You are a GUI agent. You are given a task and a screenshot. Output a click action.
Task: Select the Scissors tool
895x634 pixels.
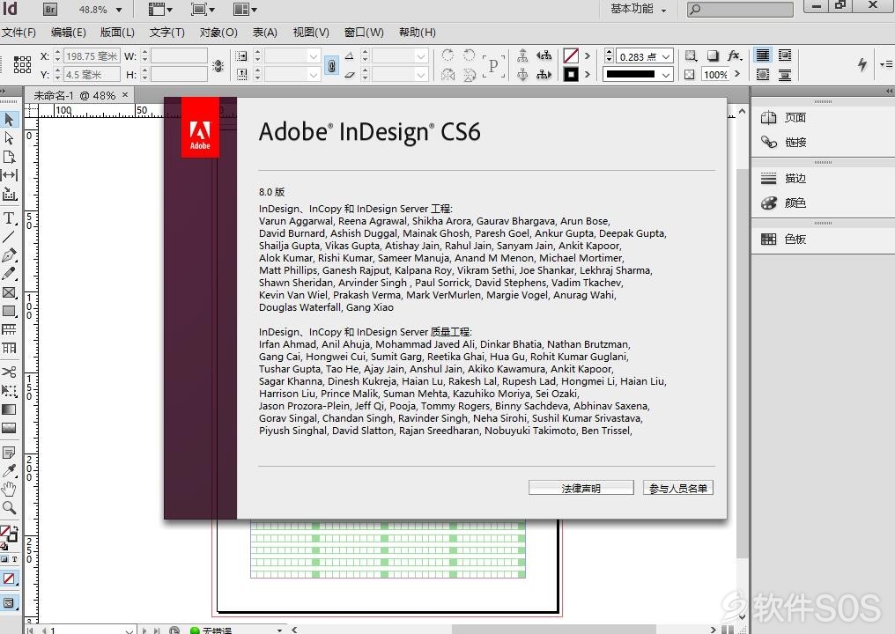[x=9, y=372]
